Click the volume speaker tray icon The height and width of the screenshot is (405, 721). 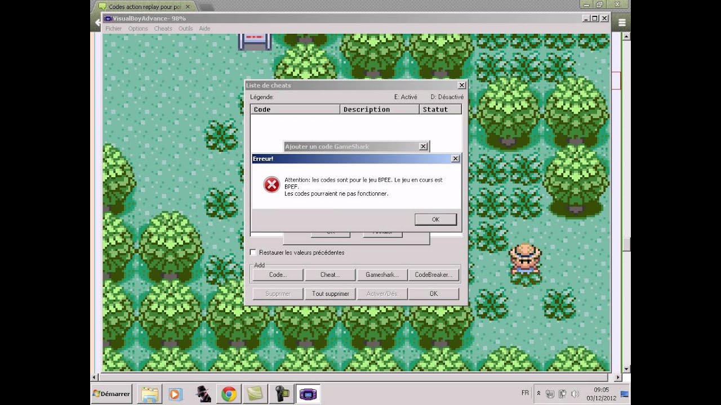[x=575, y=394]
